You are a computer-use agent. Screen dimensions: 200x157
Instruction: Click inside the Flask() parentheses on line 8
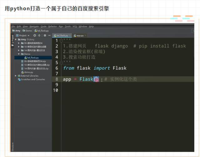click(96, 79)
